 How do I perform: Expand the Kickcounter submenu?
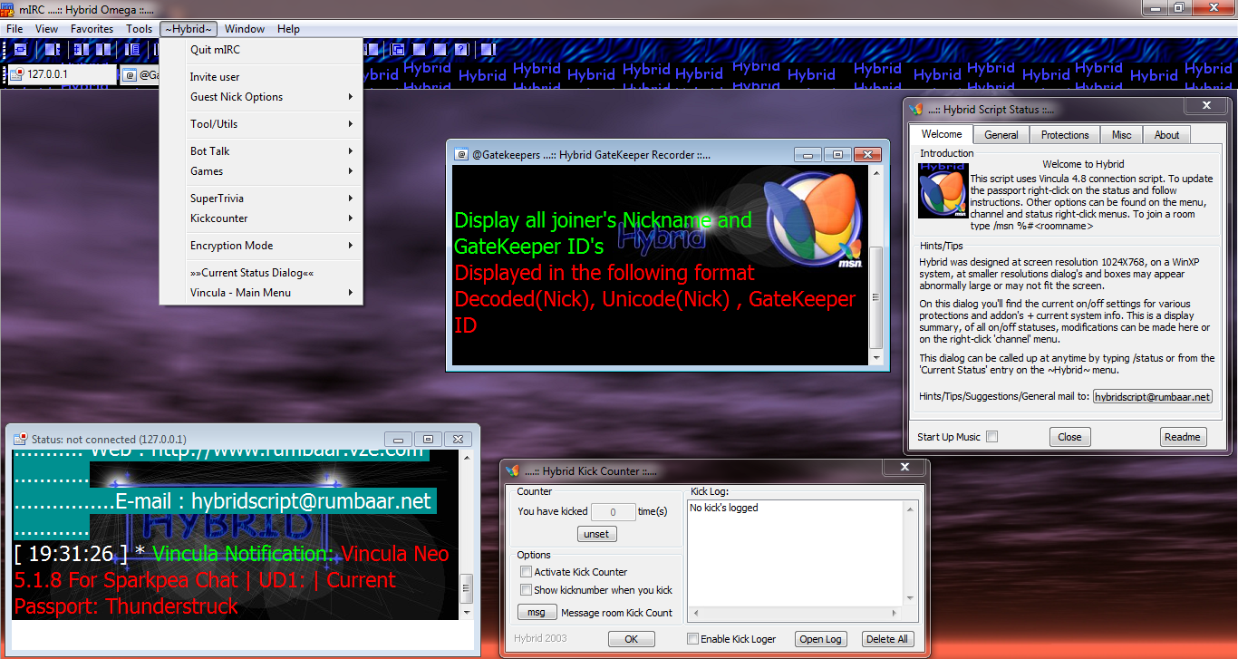click(261, 218)
